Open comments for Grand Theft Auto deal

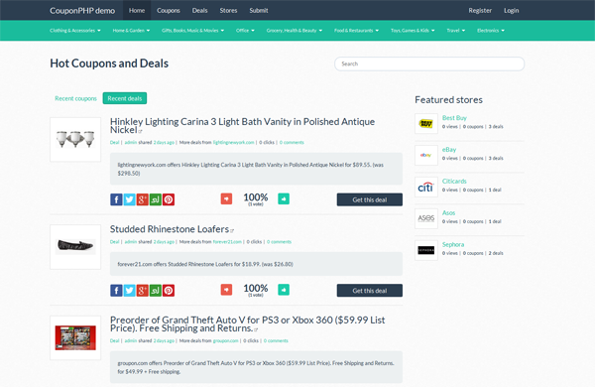[x=276, y=340]
